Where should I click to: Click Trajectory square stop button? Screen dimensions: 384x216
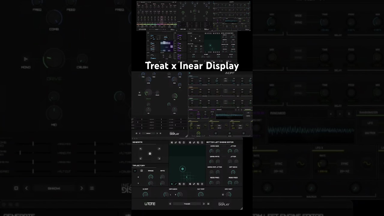[x=142, y=171]
